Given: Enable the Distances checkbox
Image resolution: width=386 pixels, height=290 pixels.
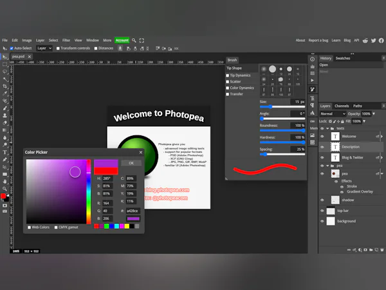Looking at the screenshot, I should click(96, 48).
